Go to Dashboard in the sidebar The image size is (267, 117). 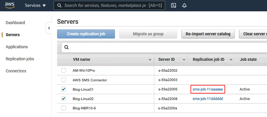15,23
